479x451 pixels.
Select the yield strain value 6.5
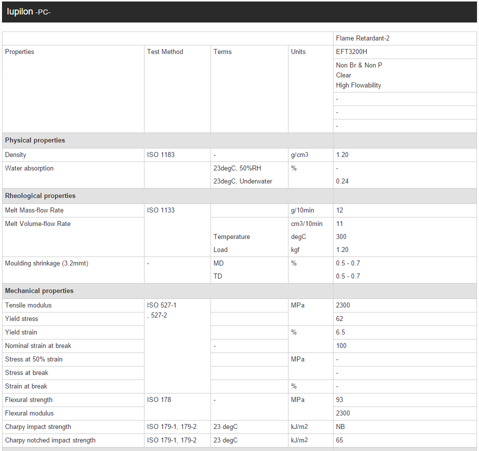point(340,332)
